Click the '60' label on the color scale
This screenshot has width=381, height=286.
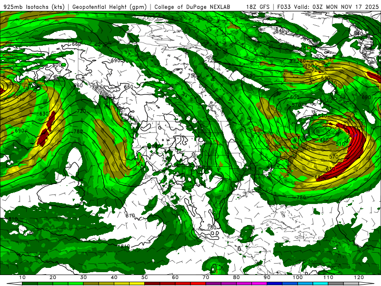tap(175, 277)
